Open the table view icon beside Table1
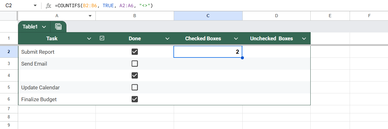Image resolution: width=388 pixels, height=129 pixels. point(58,27)
